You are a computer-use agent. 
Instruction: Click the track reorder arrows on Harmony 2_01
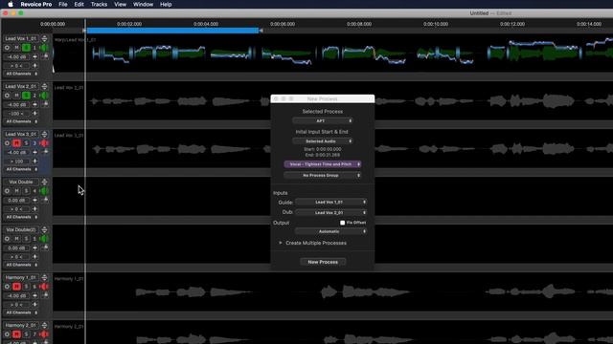coord(44,325)
